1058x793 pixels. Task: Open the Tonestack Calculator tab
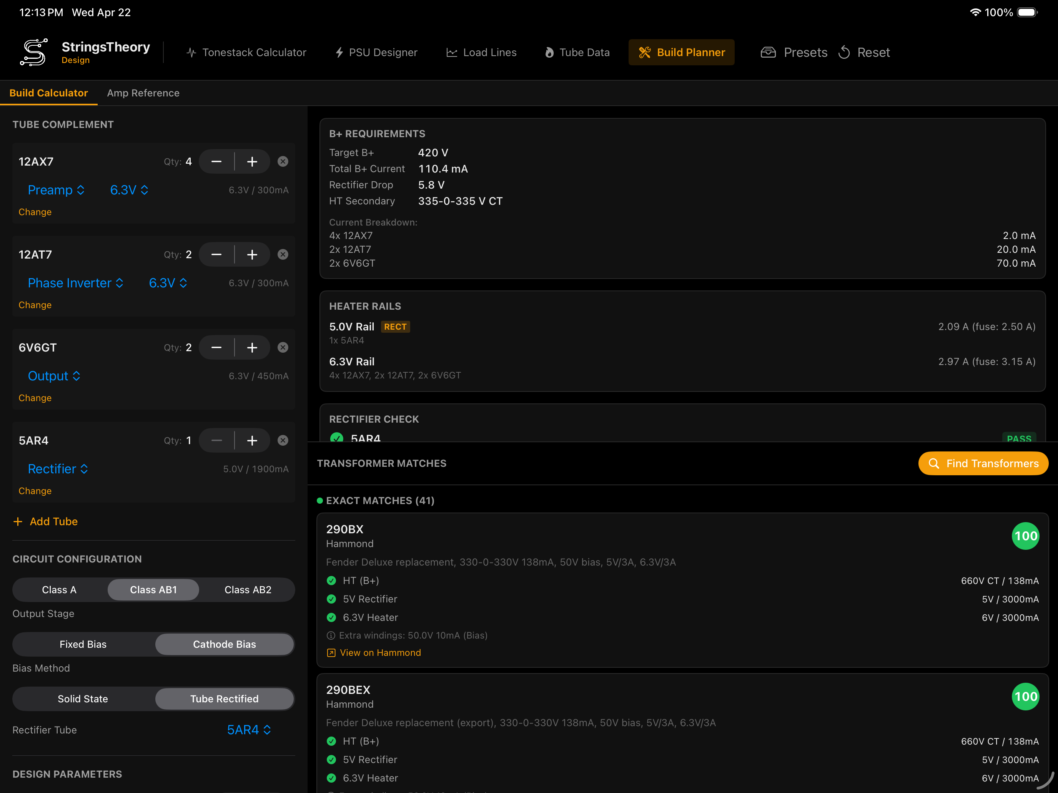coord(246,52)
